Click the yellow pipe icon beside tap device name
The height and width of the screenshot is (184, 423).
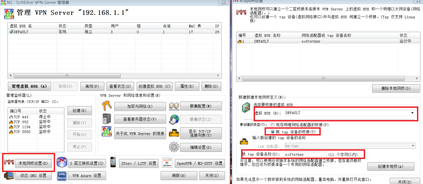click(245, 142)
